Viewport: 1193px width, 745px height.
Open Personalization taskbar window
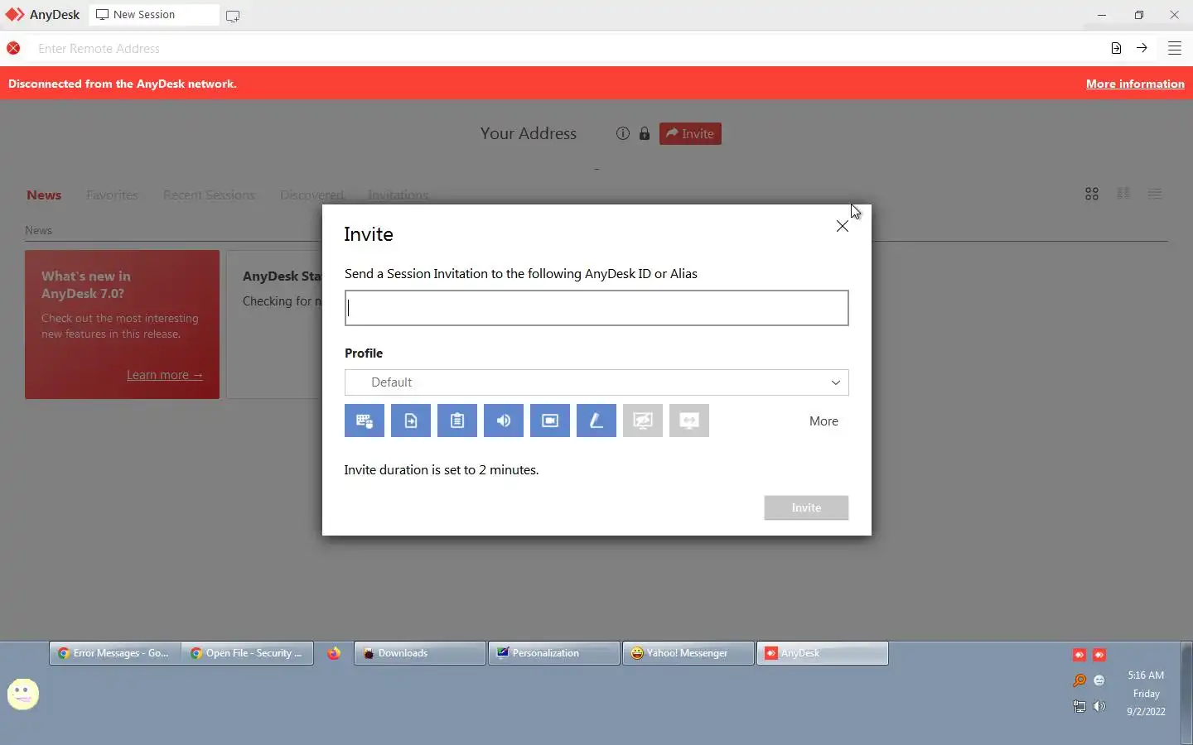[554, 653]
